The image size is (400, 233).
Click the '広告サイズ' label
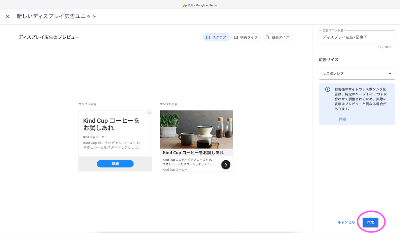pos(328,60)
